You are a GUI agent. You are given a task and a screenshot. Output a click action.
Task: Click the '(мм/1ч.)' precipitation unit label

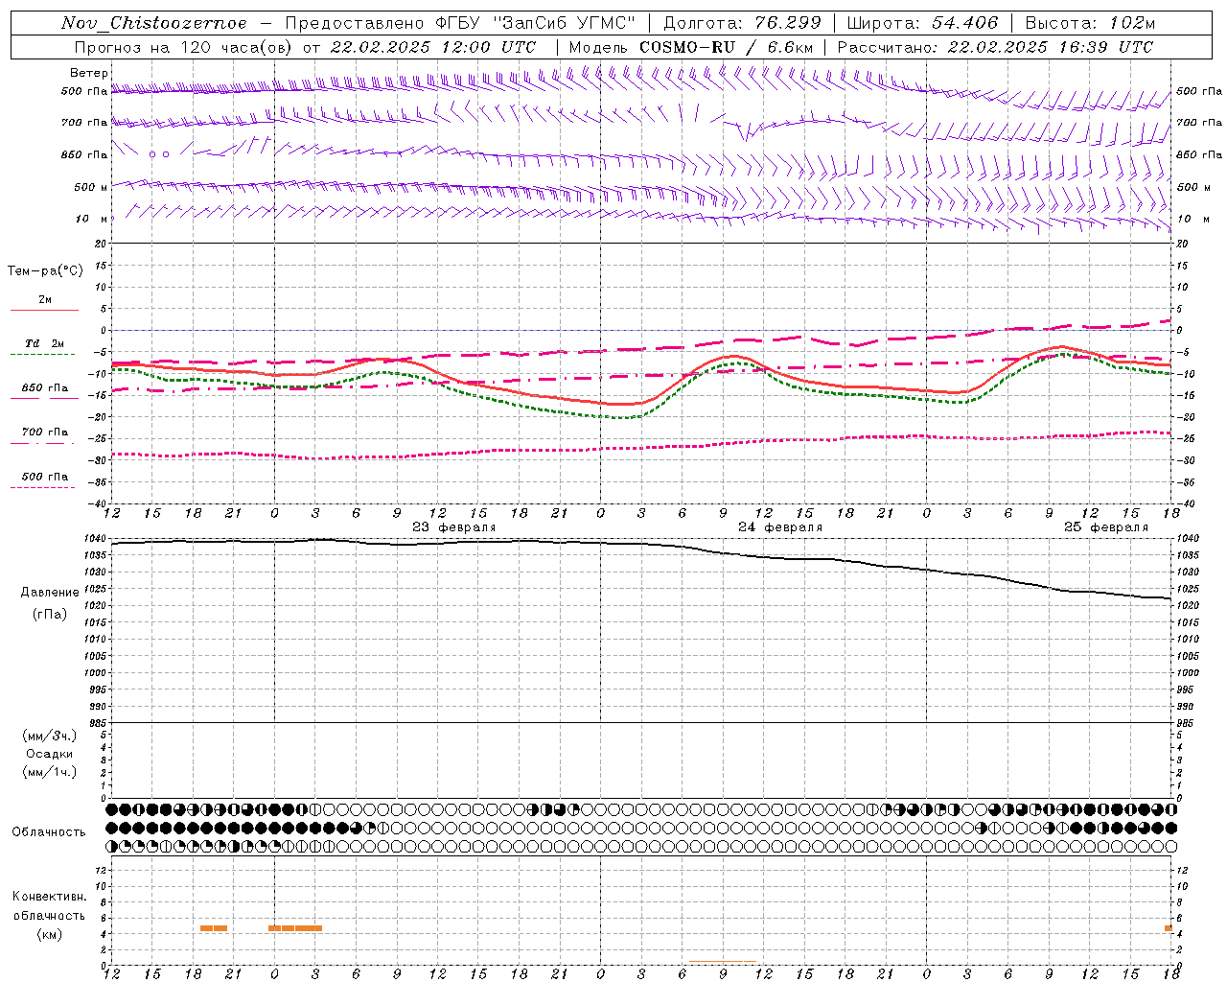pos(50,772)
